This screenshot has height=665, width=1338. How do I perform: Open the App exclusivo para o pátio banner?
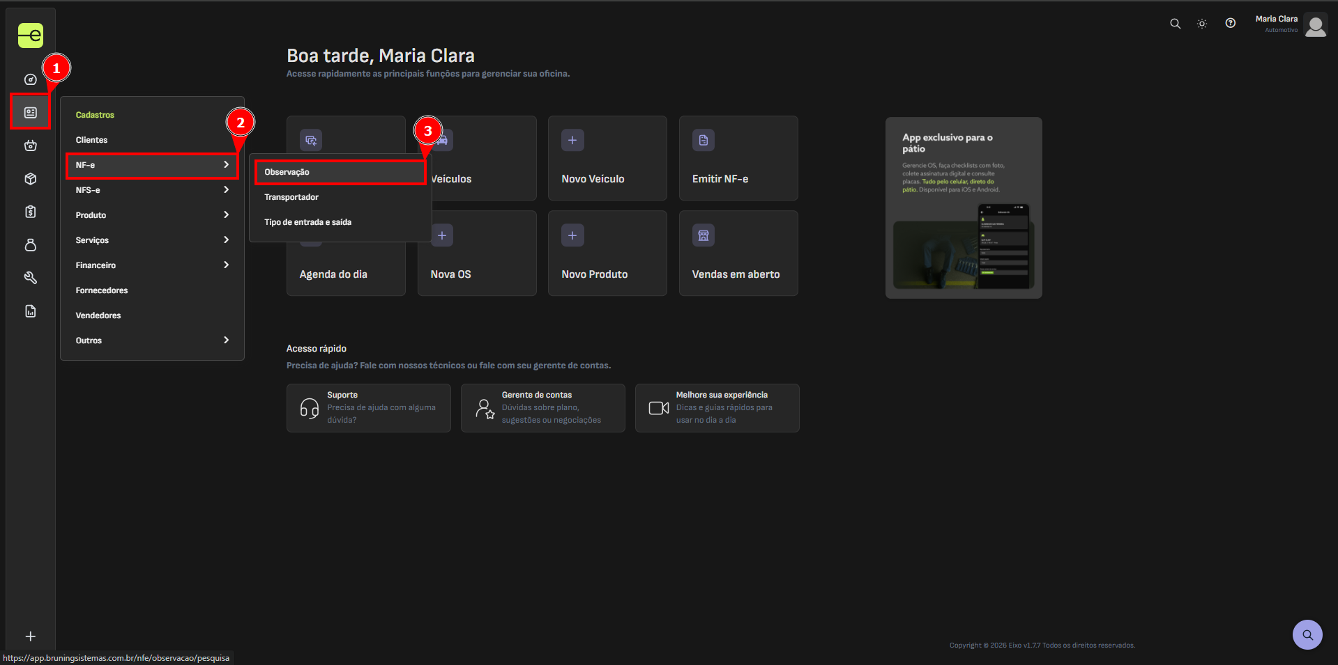[963, 208]
